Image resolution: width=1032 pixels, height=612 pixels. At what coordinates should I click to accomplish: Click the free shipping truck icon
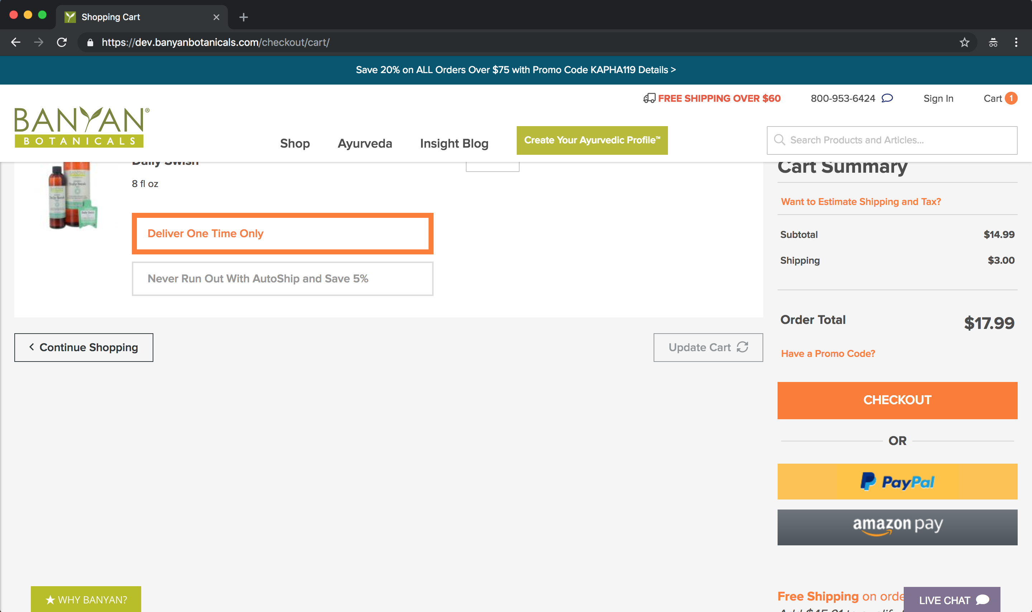[650, 98]
